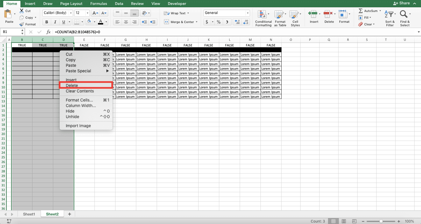Add a new sheet with the plus button

[69, 214]
